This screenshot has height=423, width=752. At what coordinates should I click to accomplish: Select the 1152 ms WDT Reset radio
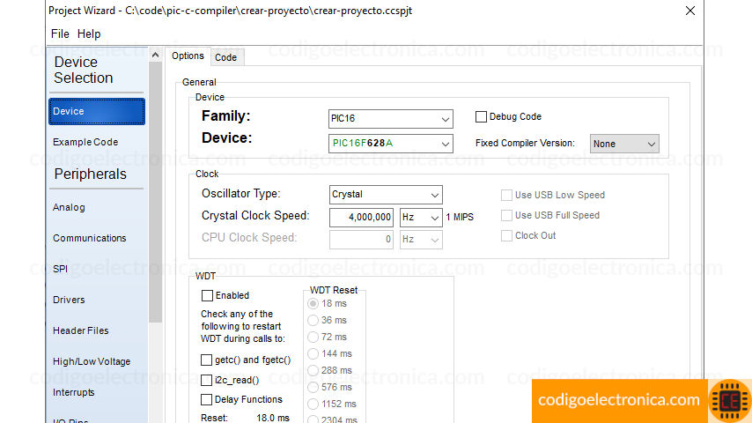click(x=313, y=404)
